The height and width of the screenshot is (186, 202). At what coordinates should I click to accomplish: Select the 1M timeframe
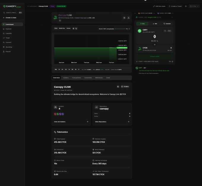tap(76, 70)
